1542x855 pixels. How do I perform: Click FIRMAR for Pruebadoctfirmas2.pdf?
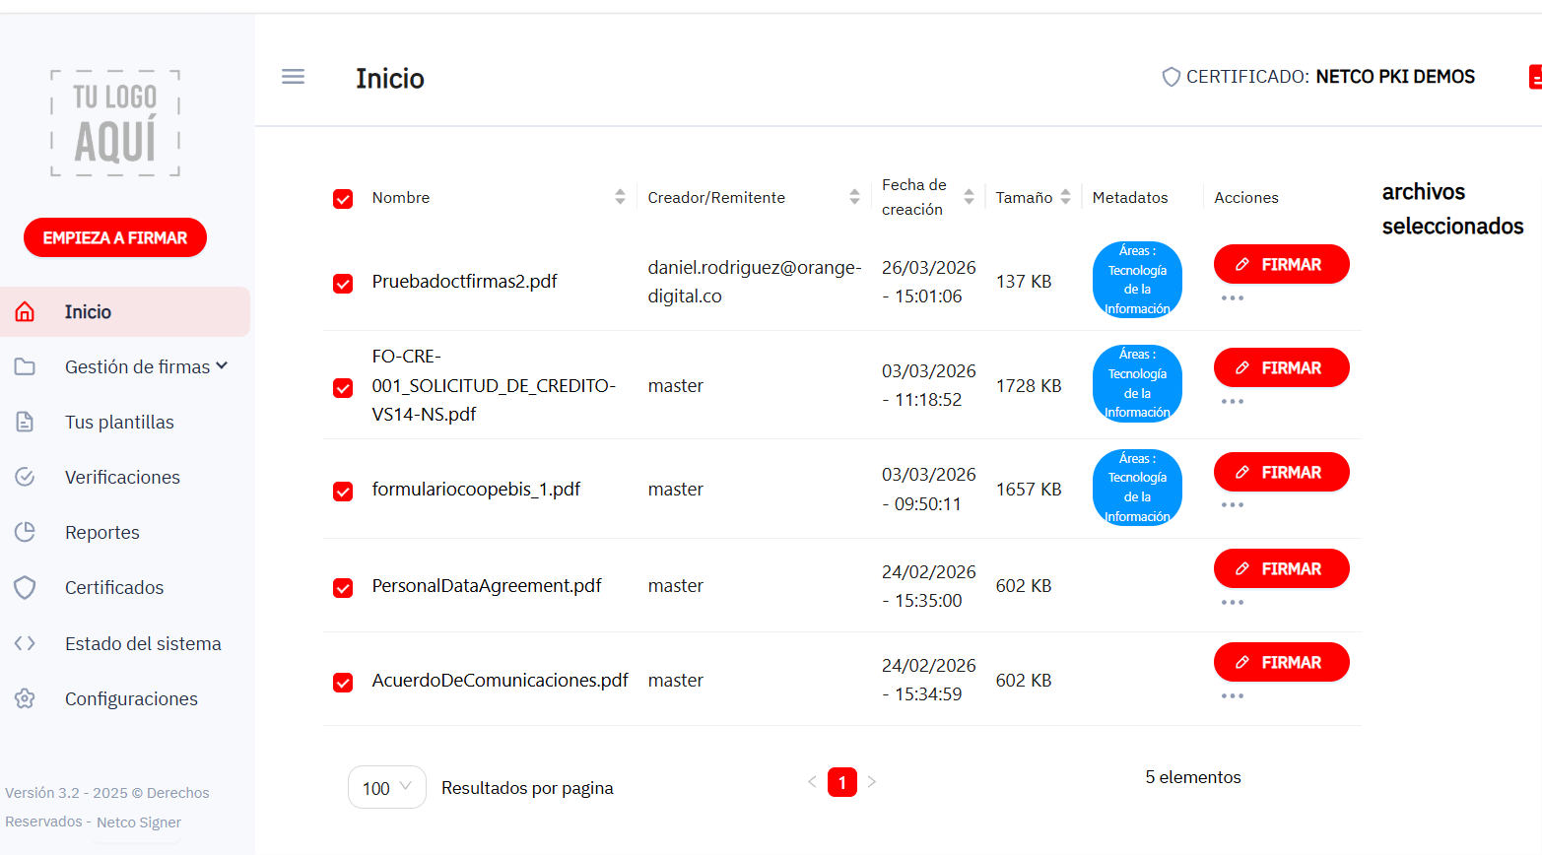tap(1281, 264)
